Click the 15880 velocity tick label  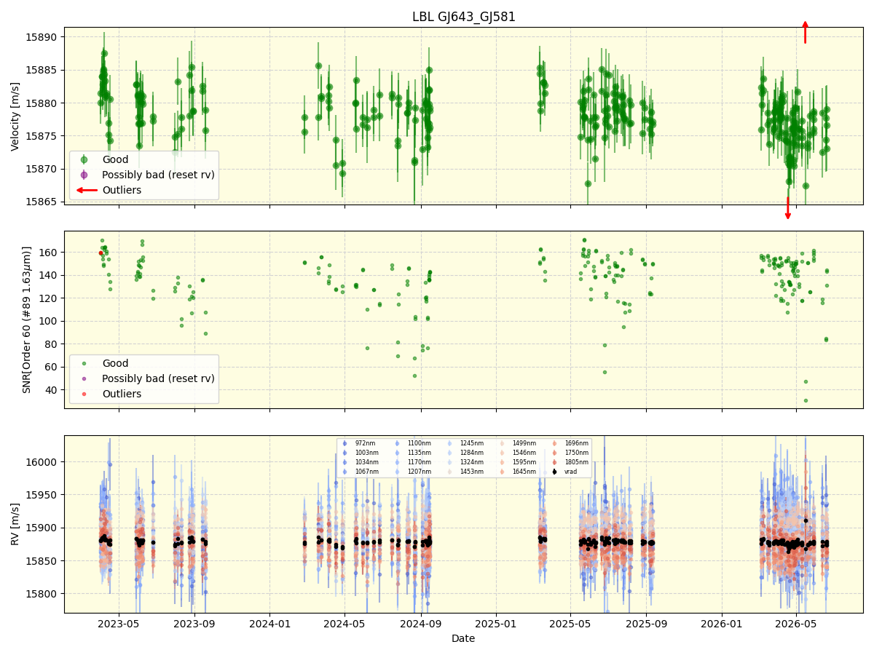tap(42, 103)
